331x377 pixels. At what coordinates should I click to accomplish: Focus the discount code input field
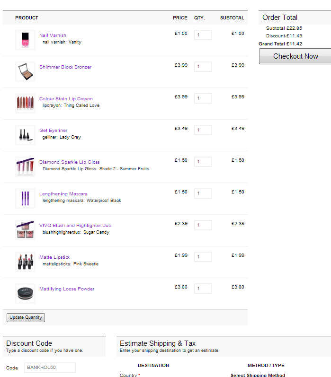pyautogui.click(x=50, y=368)
